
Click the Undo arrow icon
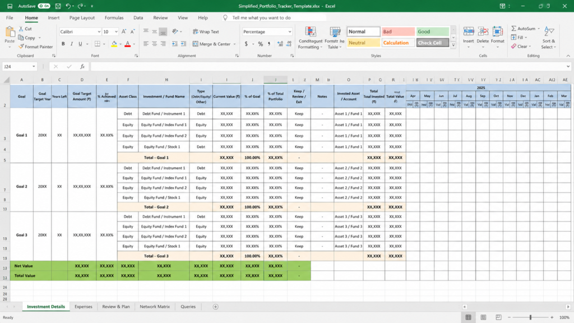tap(68, 6)
